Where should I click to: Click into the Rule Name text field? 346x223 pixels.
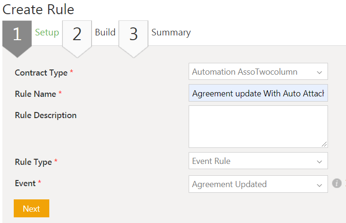click(x=258, y=94)
